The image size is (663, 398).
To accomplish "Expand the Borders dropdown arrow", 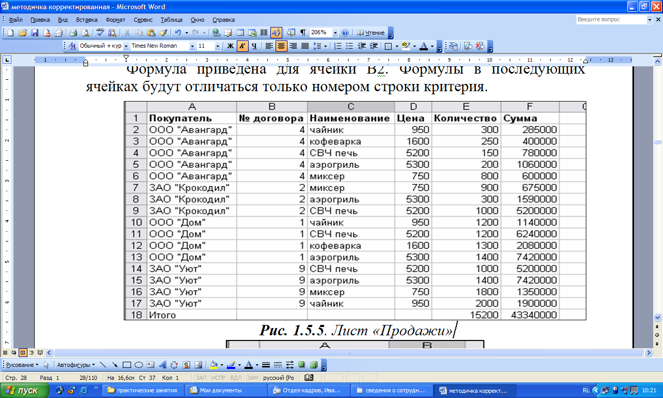I will tap(397, 46).
